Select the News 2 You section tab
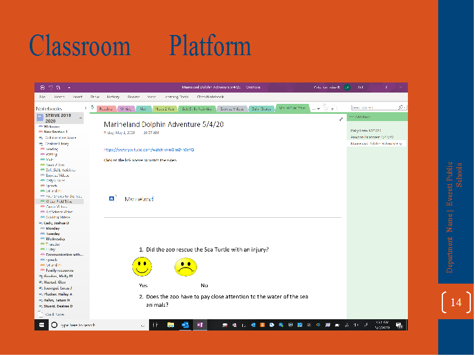 164,109
